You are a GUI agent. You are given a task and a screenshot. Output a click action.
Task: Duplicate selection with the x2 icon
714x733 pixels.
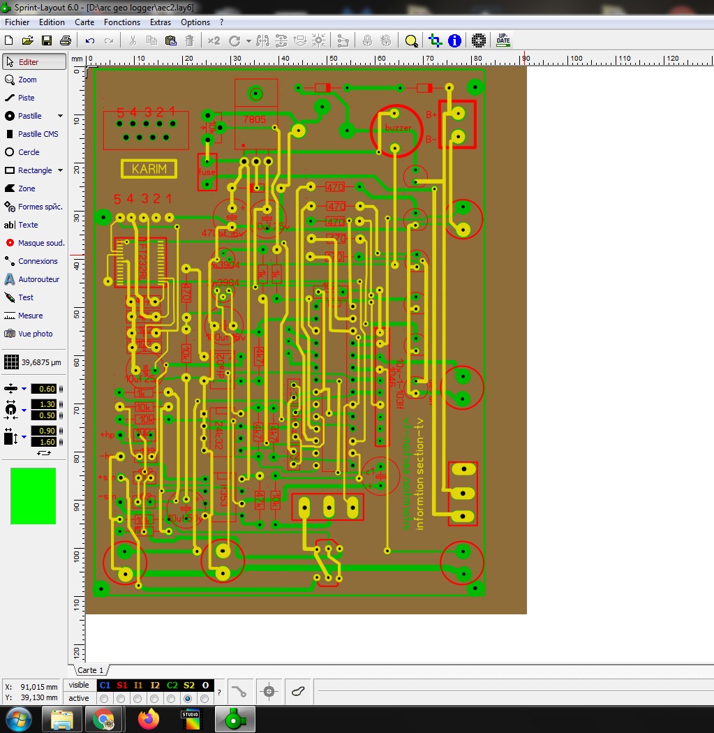coord(214,40)
